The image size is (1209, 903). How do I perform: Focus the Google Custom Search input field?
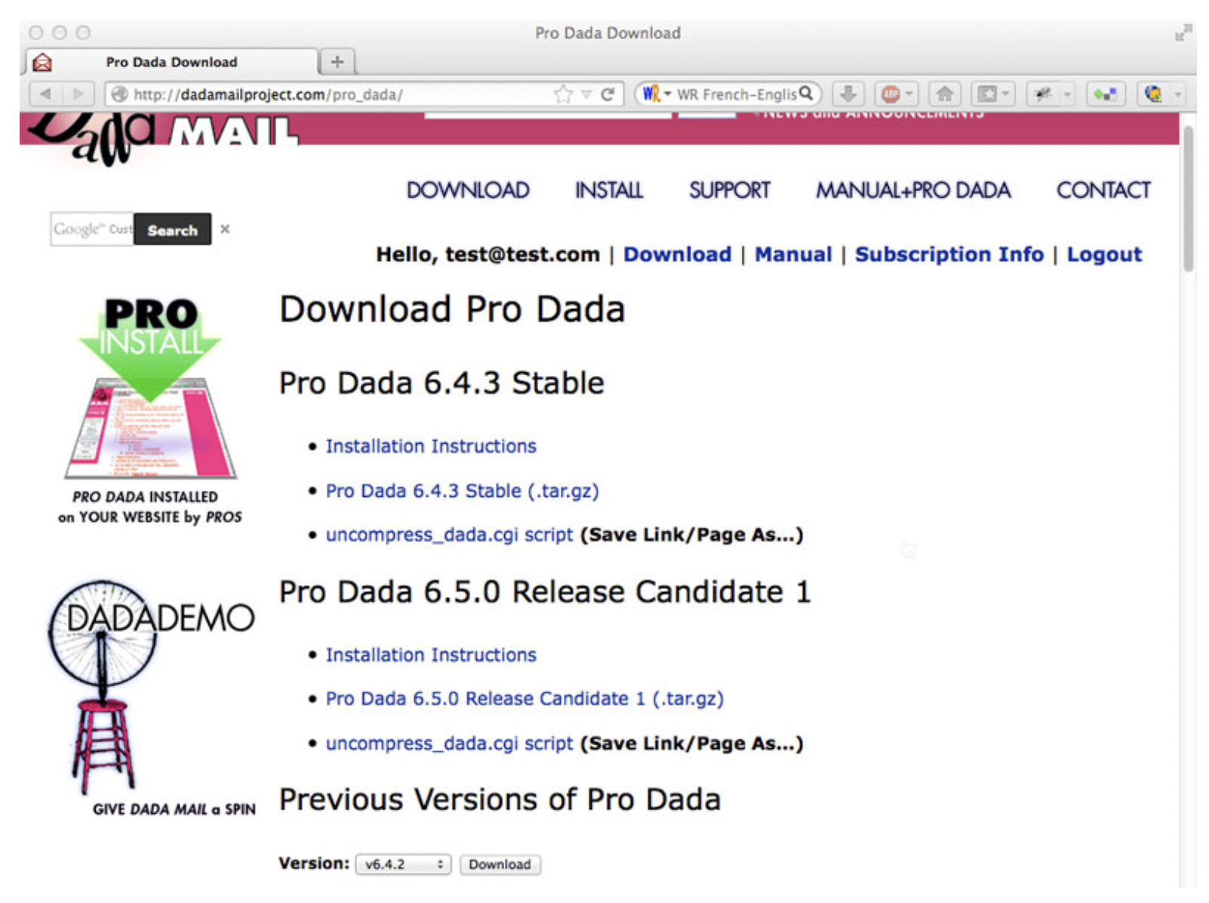92,229
